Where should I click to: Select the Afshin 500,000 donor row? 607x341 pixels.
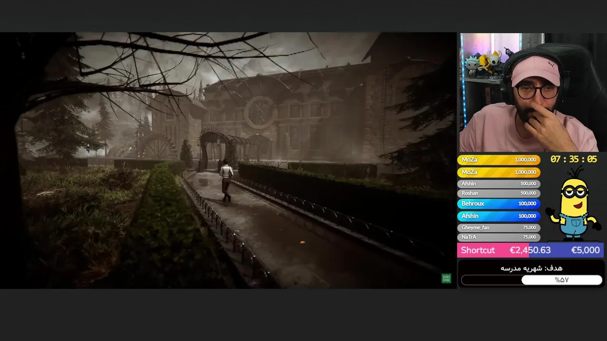pos(498,184)
